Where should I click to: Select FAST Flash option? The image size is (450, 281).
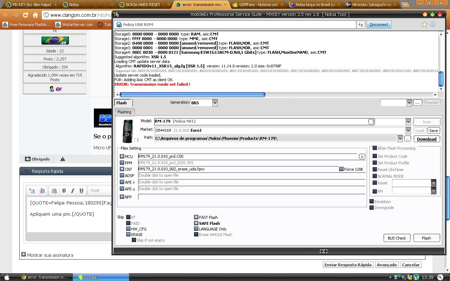pyautogui.click(x=196, y=217)
